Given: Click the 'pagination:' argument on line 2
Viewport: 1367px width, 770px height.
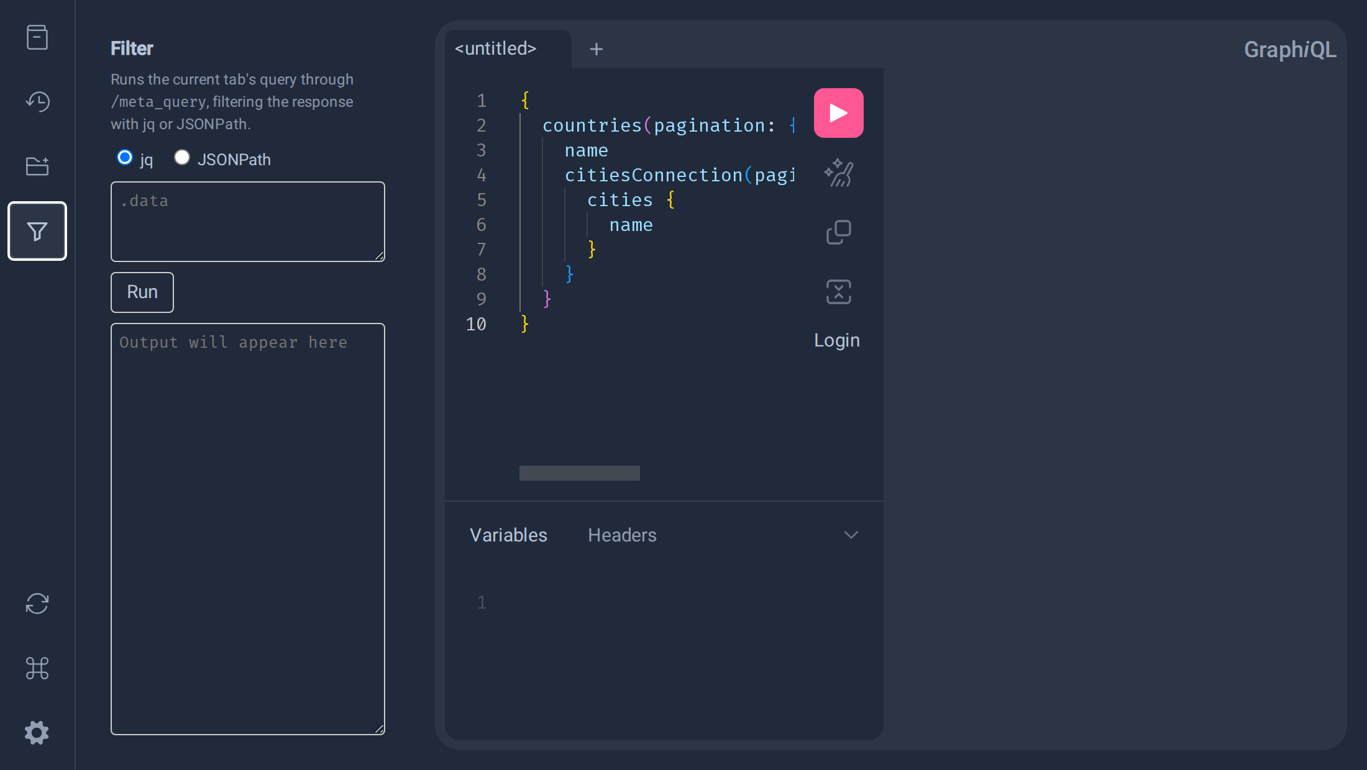Looking at the screenshot, I should (x=715, y=125).
